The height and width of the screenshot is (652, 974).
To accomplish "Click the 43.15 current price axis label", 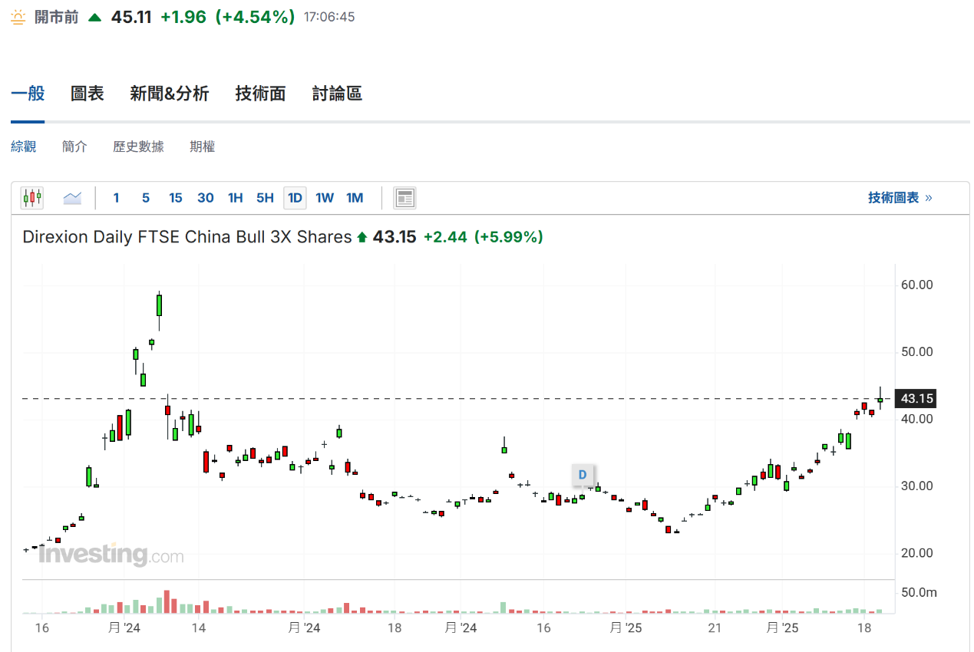I will click(x=916, y=398).
